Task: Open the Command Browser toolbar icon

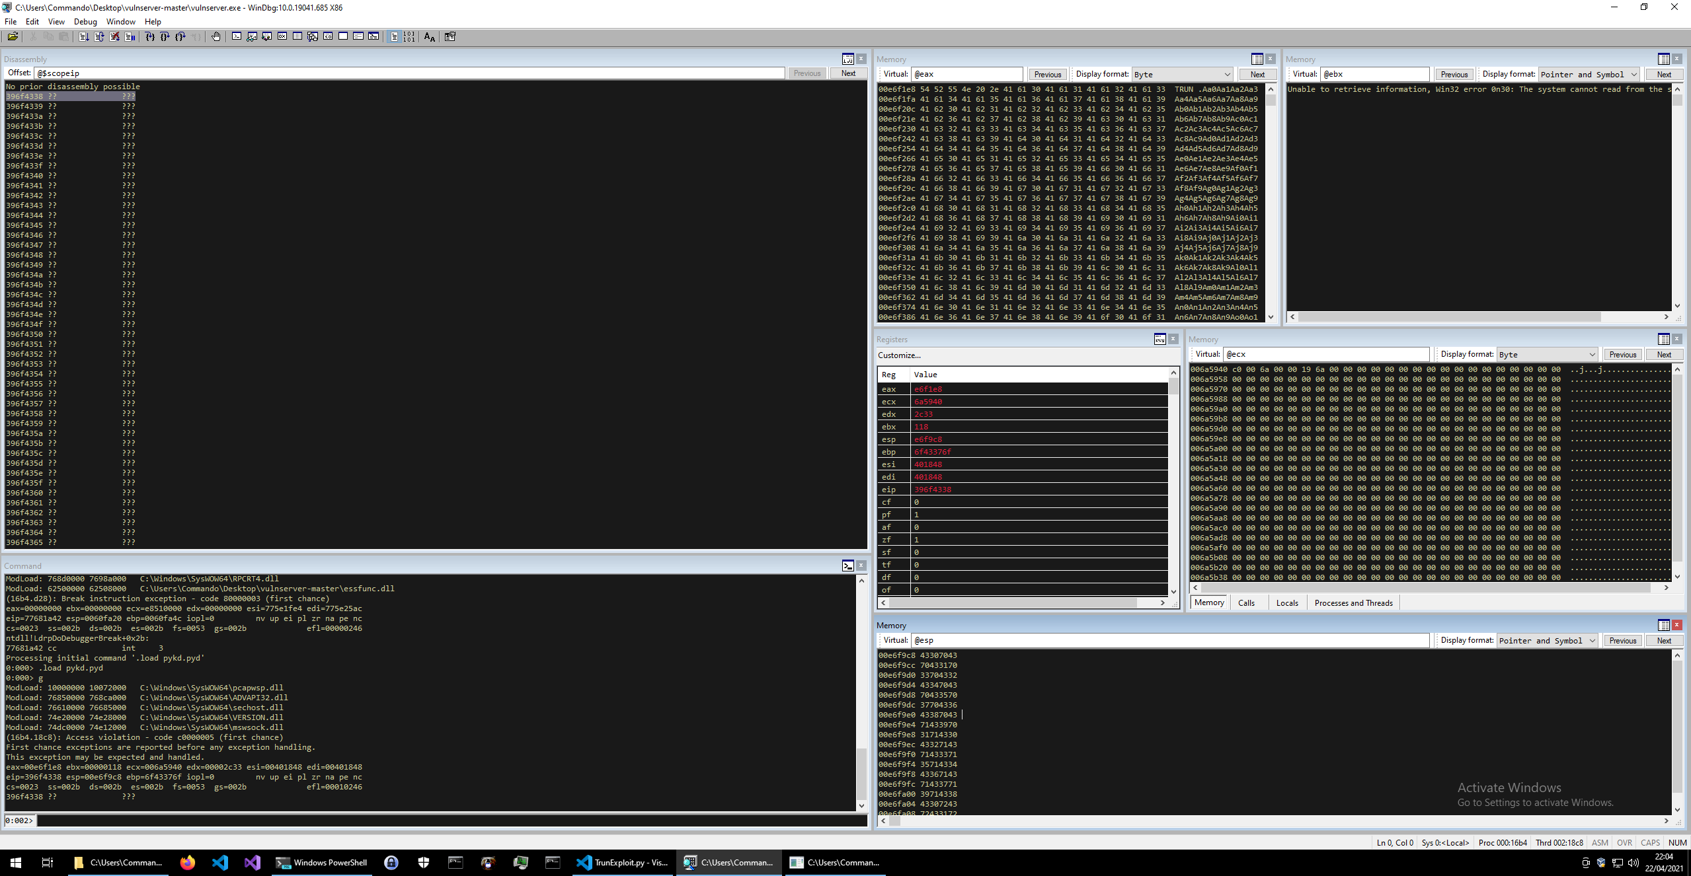Action: click(374, 36)
